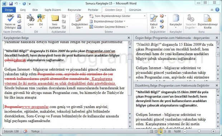This screenshot has height=136, width=222.
Task: Open the Research (Araştır) book icon
Action: 19,16
